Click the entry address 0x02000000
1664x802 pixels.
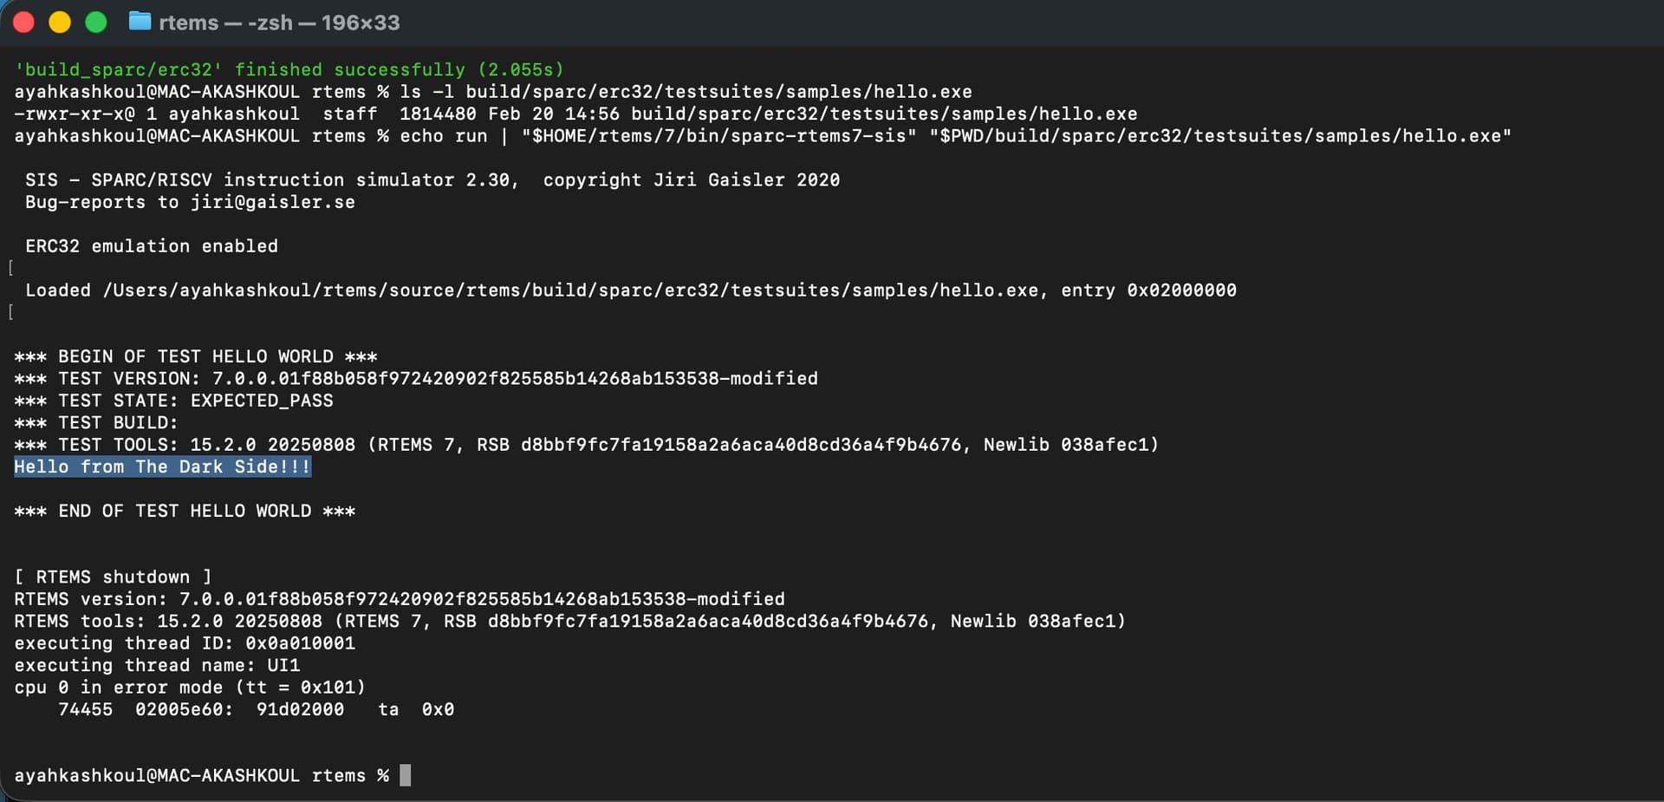[1181, 290]
